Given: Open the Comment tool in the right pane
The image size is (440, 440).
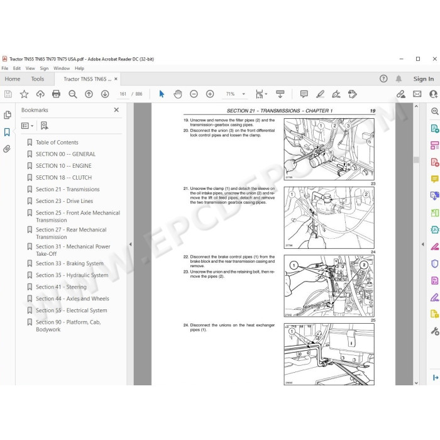Looking at the screenshot, I should pos(435,179).
